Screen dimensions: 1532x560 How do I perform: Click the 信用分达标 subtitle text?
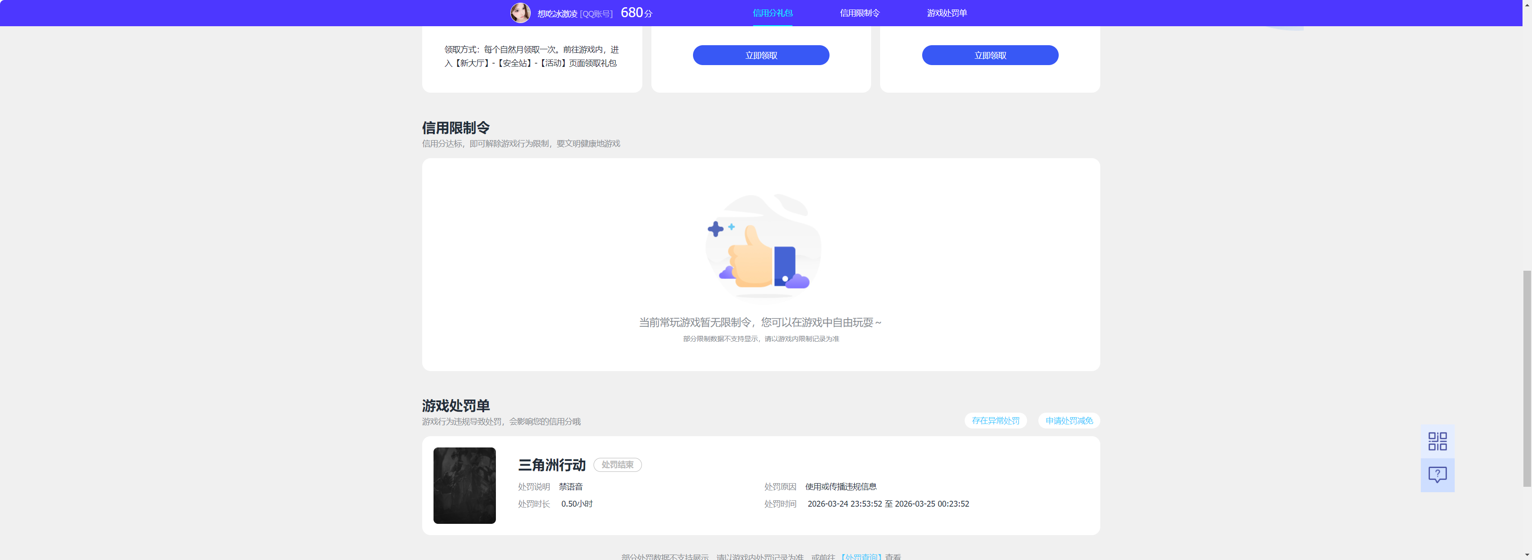pyautogui.click(x=520, y=143)
